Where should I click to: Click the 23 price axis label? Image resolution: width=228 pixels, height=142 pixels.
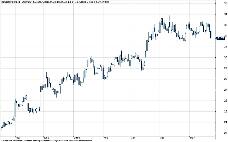(x=226, y=133)
